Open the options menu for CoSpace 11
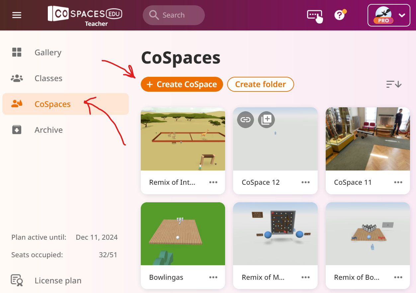Image resolution: width=416 pixels, height=293 pixels. [x=398, y=182]
